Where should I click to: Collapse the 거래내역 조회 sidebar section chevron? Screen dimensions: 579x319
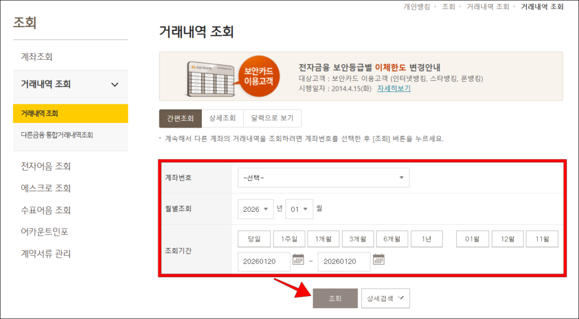click(115, 85)
